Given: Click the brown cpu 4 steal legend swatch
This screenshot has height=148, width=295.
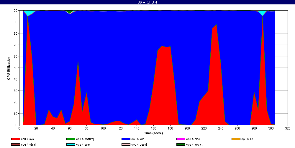Looking at the screenshot, I should click(x=15, y=144).
